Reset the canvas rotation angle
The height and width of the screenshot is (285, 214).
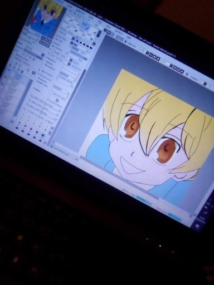182,72
